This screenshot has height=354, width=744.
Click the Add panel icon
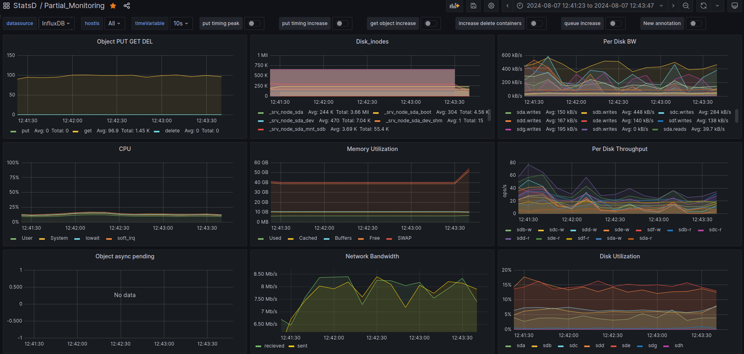click(455, 6)
